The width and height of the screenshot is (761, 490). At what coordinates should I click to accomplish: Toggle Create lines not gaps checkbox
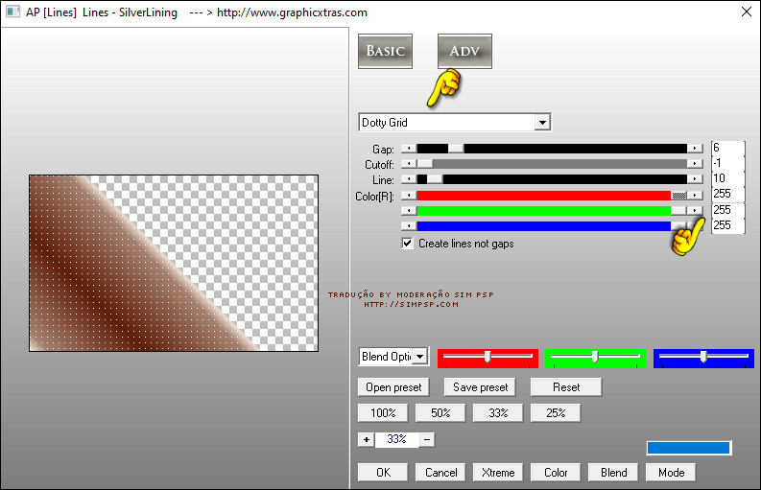408,244
